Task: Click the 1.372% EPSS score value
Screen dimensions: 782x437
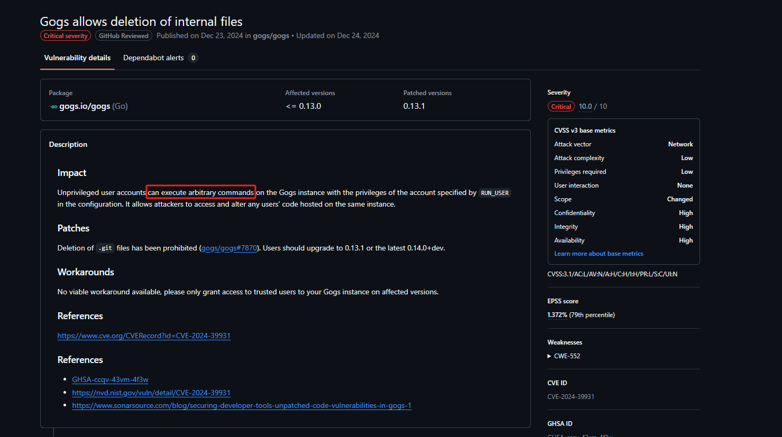Action: coord(557,315)
